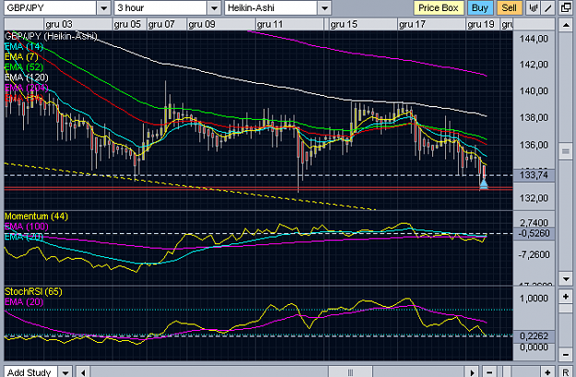The width and height of the screenshot is (576, 377).
Task: Click the 138,00 price axis label
Action: click(x=534, y=118)
